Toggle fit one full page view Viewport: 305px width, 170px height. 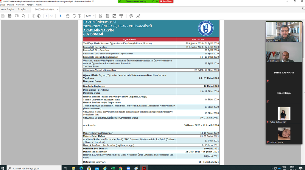(x=107, y=16)
